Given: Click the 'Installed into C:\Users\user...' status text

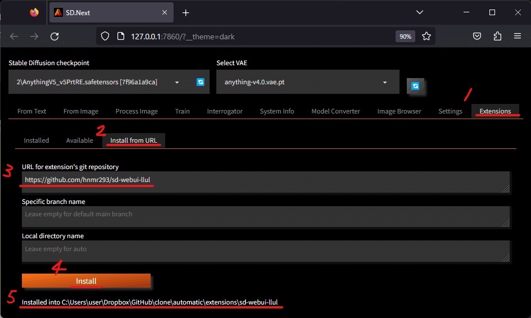Looking at the screenshot, I should [149, 302].
